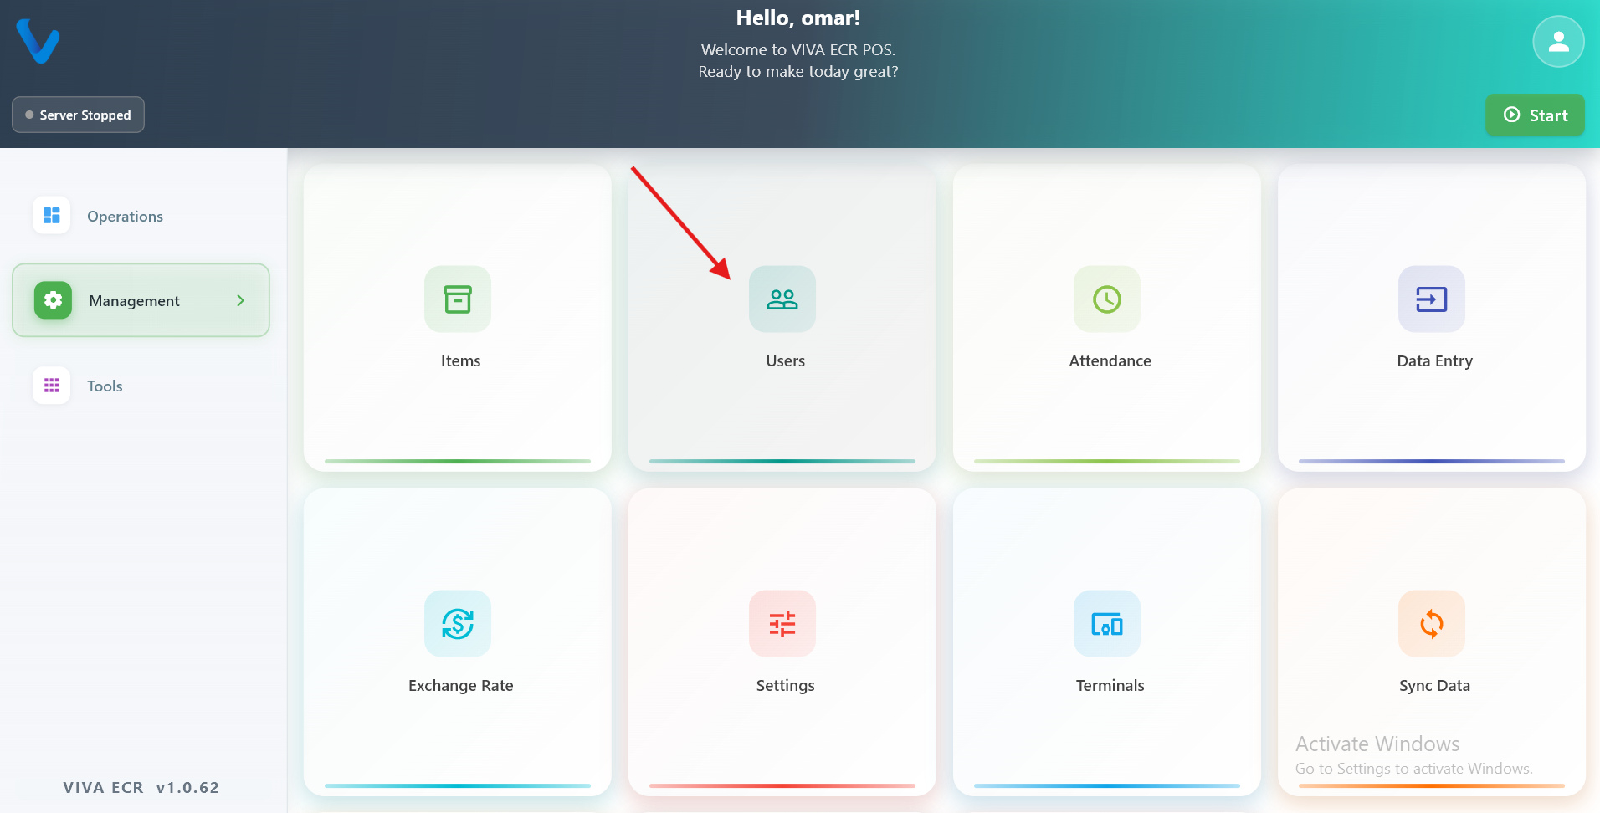Open the Terminals devices icon
The height and width of the screenshot is (813, 1600).
(x=1107, y=624)
